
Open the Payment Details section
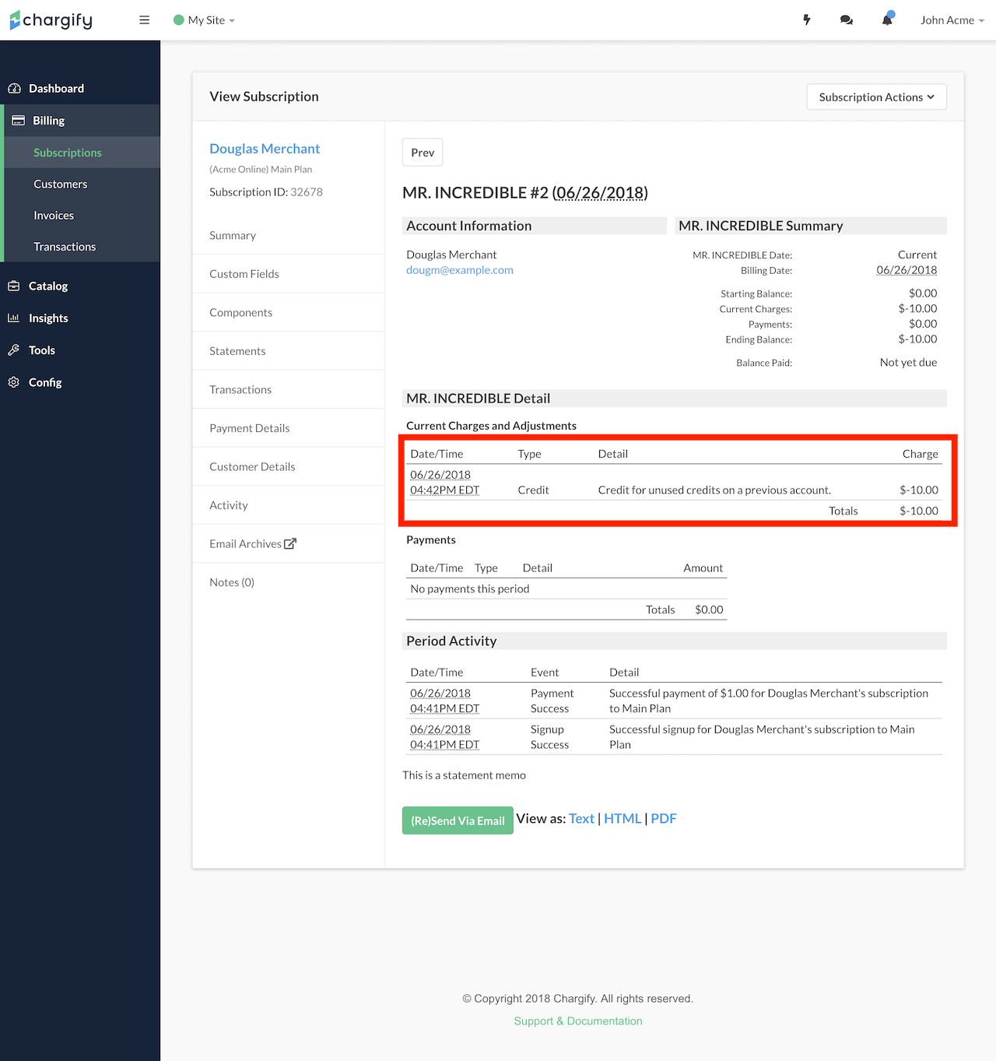click(x=249, y=428)
